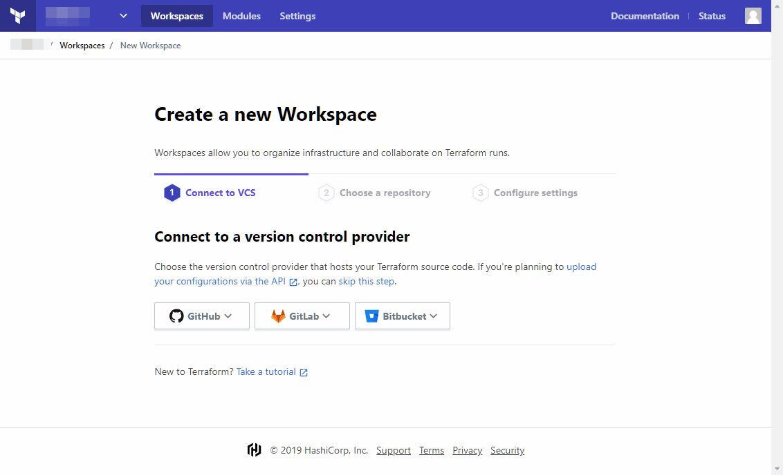This screenshot has width=783, height=475.
Task: Expand the GitHub dropdown arrow
Action: coord(228,316)
